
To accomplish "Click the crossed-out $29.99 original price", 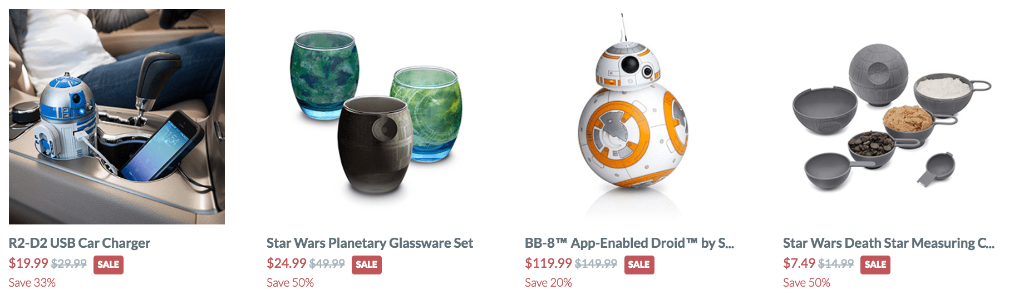I will tap(69, 263).
